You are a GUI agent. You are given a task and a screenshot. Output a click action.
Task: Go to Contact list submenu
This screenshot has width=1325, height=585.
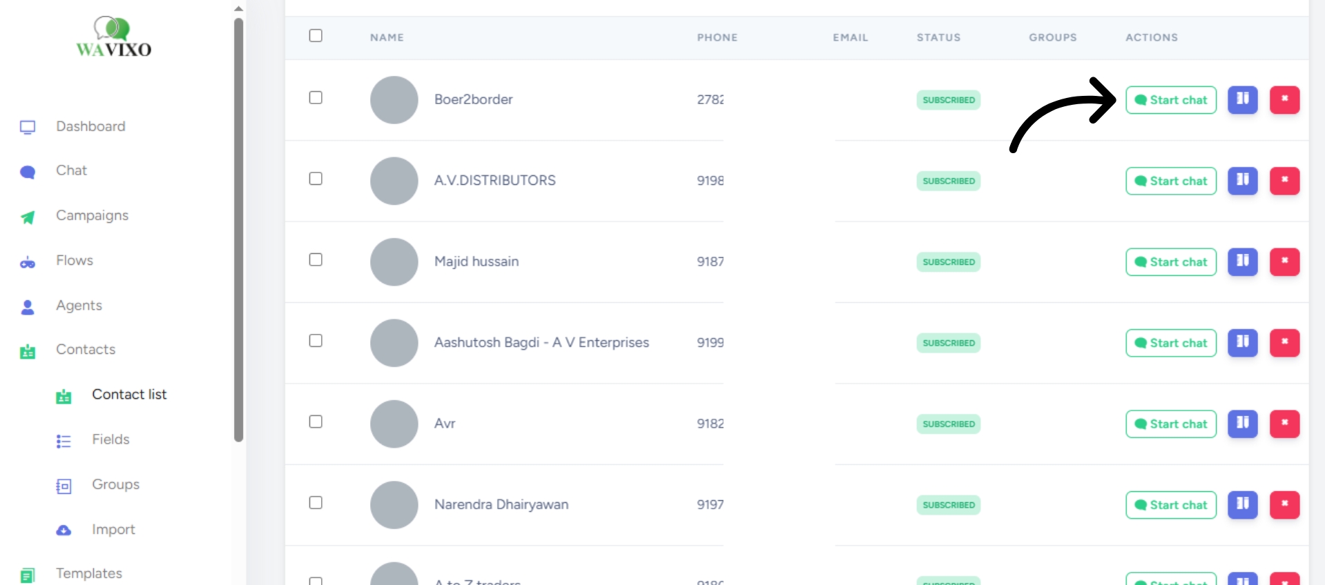pos(129,394)
